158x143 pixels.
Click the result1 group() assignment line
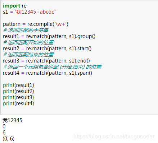coord(49,36)
